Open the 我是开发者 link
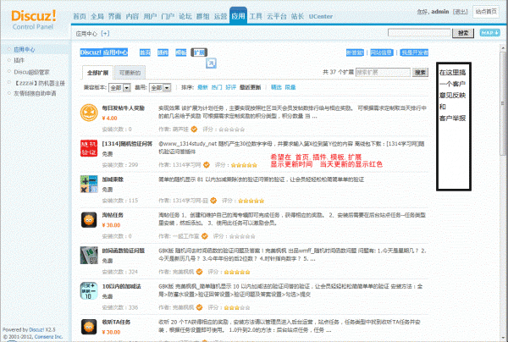 tap(414, 52)
